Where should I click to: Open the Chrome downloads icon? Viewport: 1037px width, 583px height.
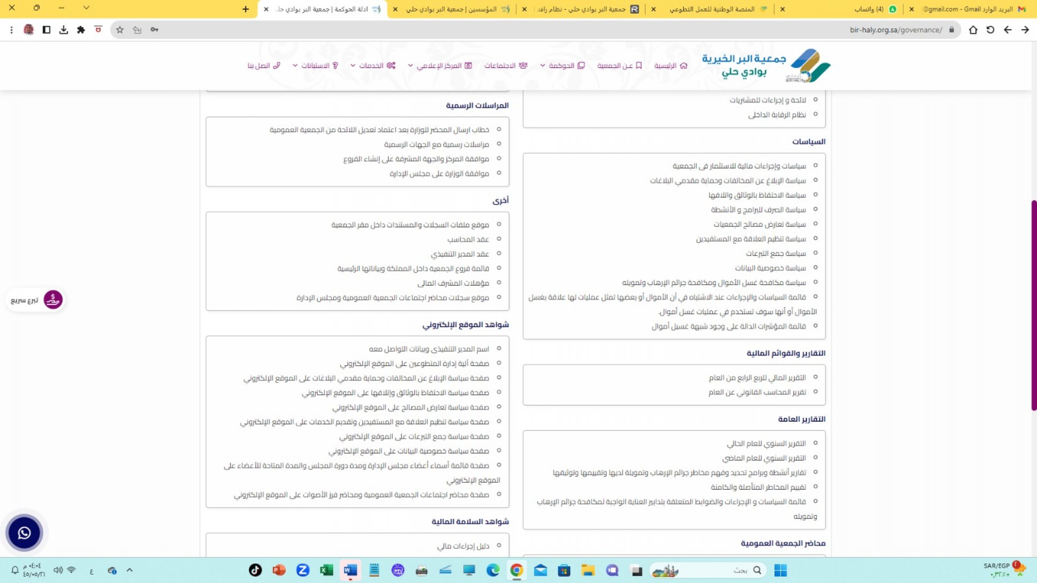tap(64, 30)
